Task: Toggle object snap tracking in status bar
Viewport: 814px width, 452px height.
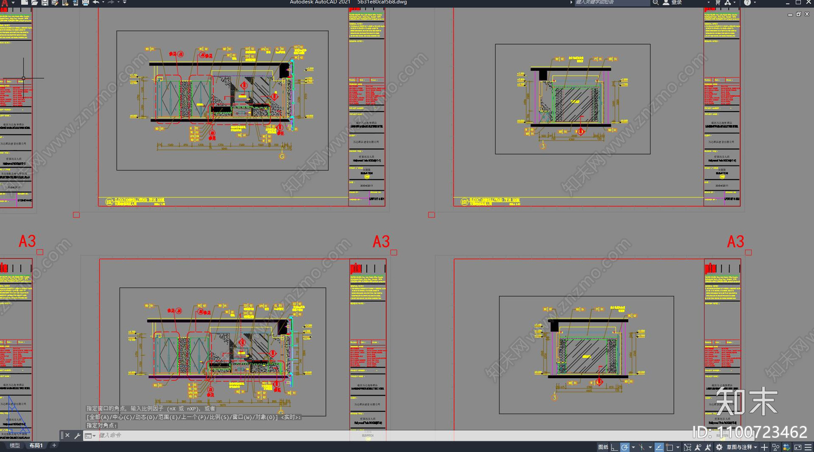Action: coord(659,447)
